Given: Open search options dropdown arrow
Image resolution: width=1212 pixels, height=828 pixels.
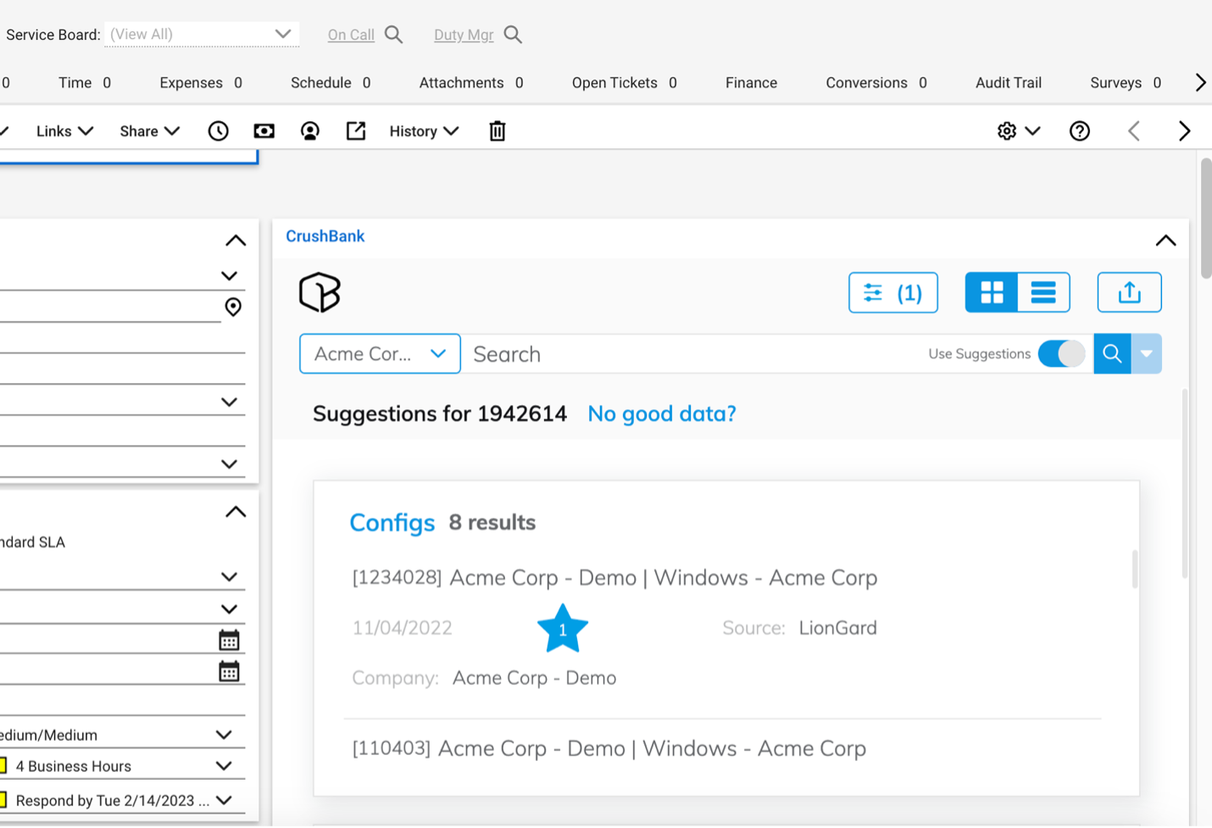Looking at the screenshot, I should [x=1147, y=353].
